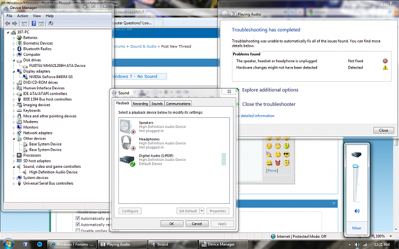Click the volume icon in system tray
399x249 pixels.
coord(357,244)
